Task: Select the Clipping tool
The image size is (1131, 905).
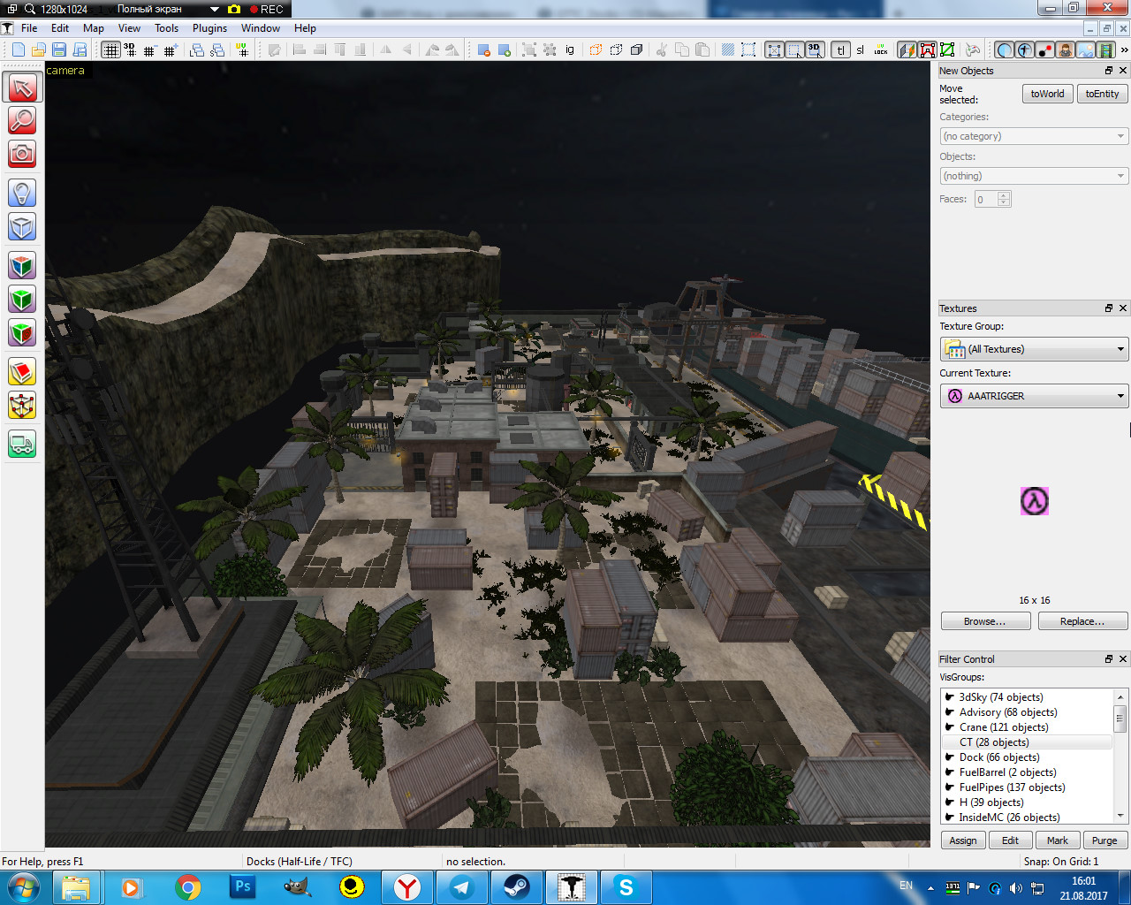Action: pos(22,372)
